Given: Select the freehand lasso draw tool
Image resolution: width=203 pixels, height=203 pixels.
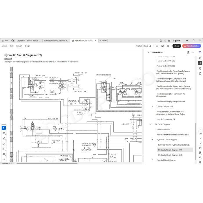Looking at the screenshot, I should tap(4, 144).
